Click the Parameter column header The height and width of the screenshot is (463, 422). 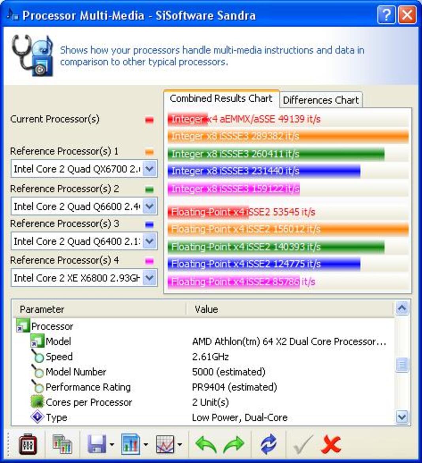(x=99, y=309)
